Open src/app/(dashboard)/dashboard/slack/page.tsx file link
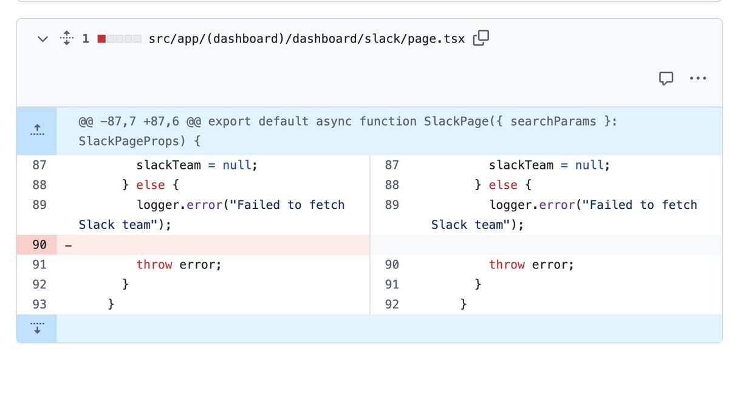Screen dimensions: 729x405 [307, 39]
